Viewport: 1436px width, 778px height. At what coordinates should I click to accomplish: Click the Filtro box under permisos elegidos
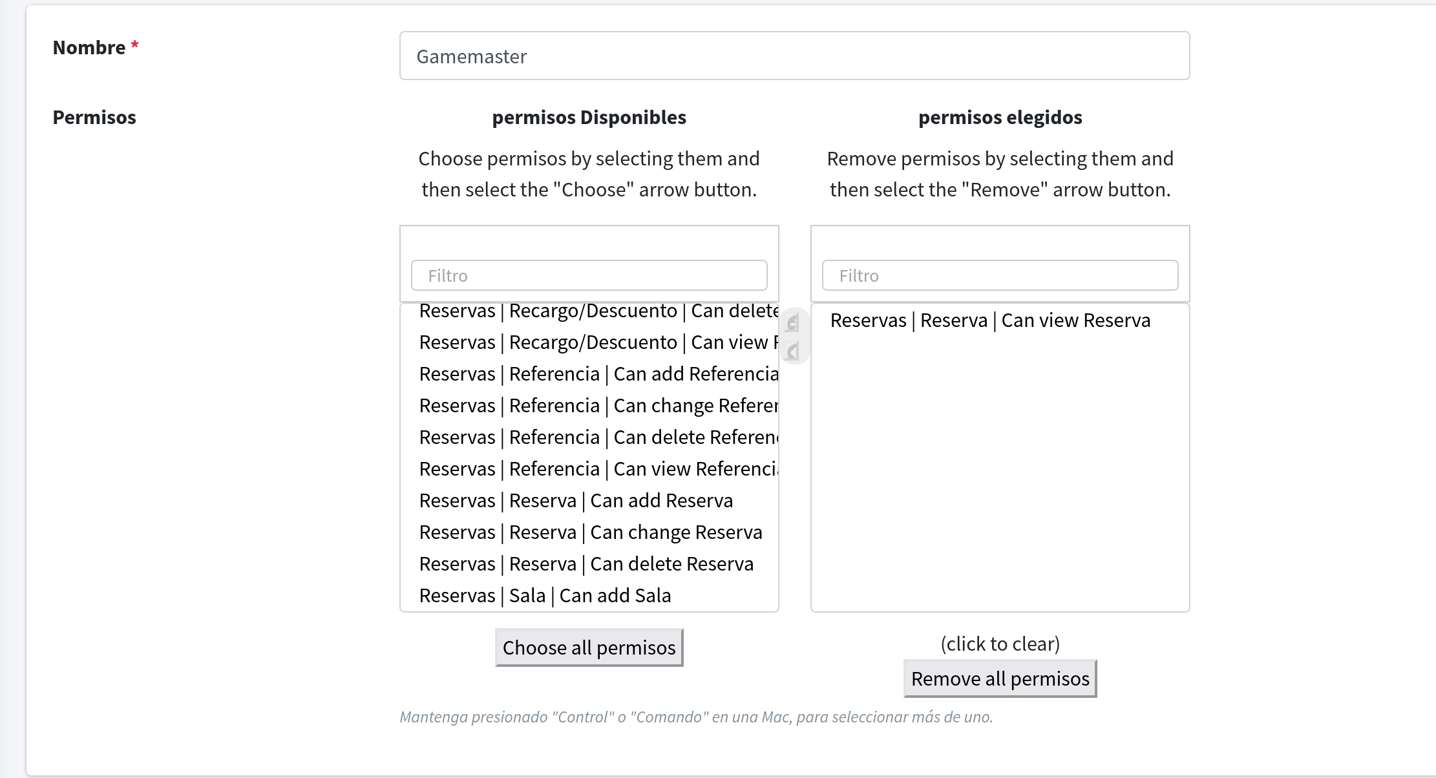pos(1000,276)
